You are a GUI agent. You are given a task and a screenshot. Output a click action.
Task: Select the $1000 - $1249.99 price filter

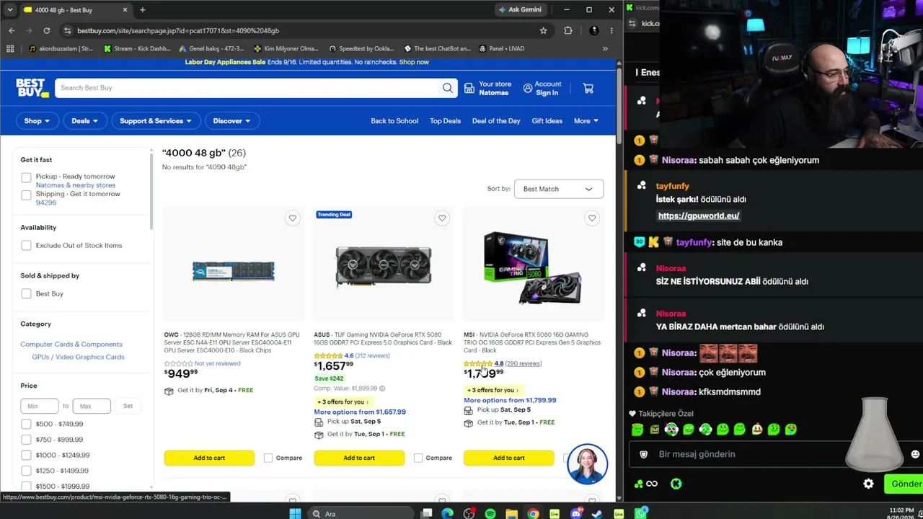26,456
